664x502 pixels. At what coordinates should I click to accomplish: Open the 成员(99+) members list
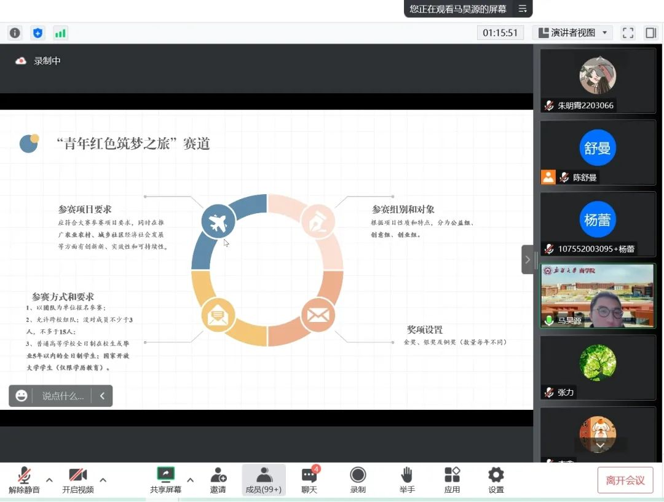264,480
